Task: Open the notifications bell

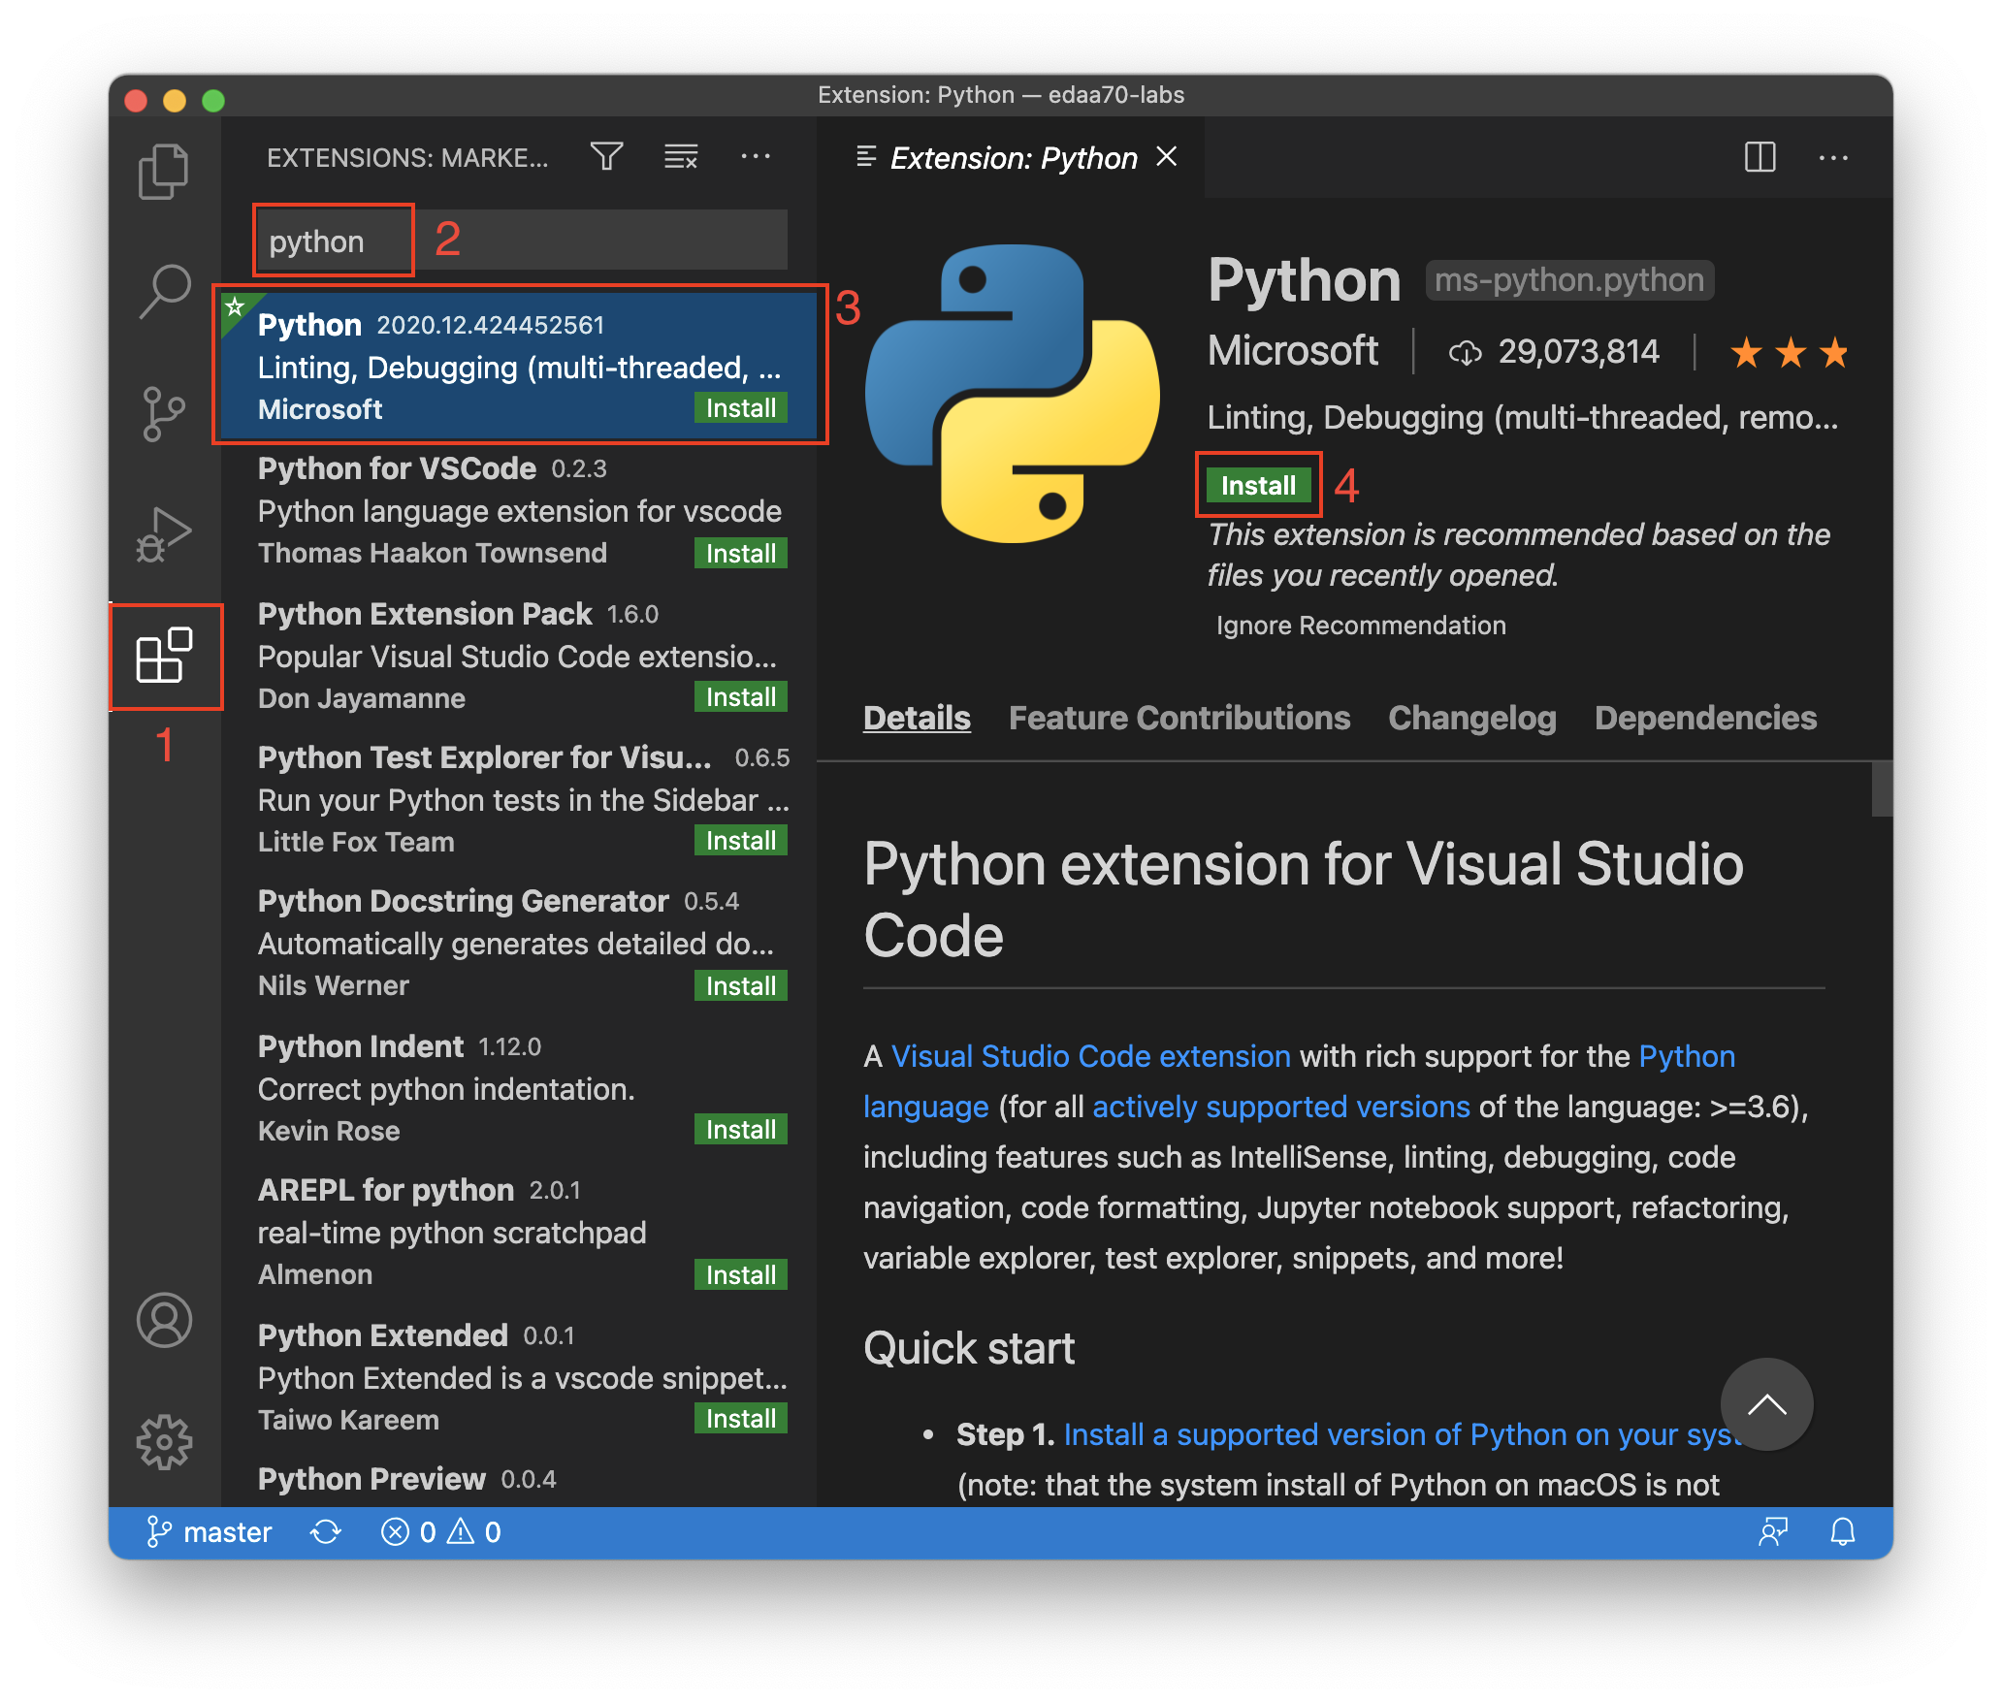Action: [x=1843, y=1532]
